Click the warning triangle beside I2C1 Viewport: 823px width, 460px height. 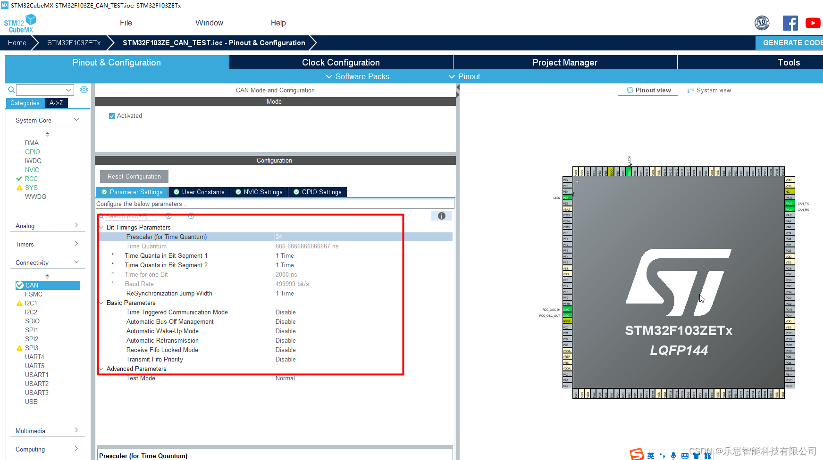pos(19,303)
